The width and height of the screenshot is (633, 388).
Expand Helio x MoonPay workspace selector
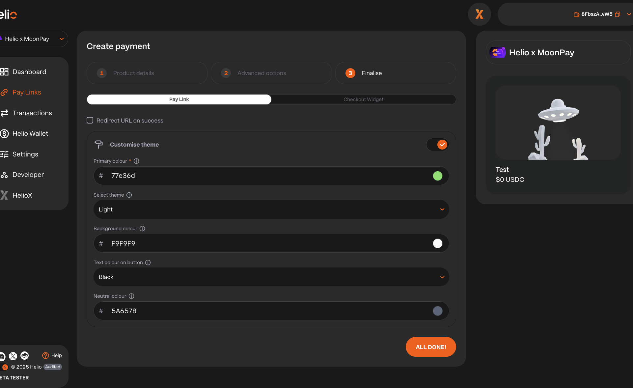coord(34,39)
